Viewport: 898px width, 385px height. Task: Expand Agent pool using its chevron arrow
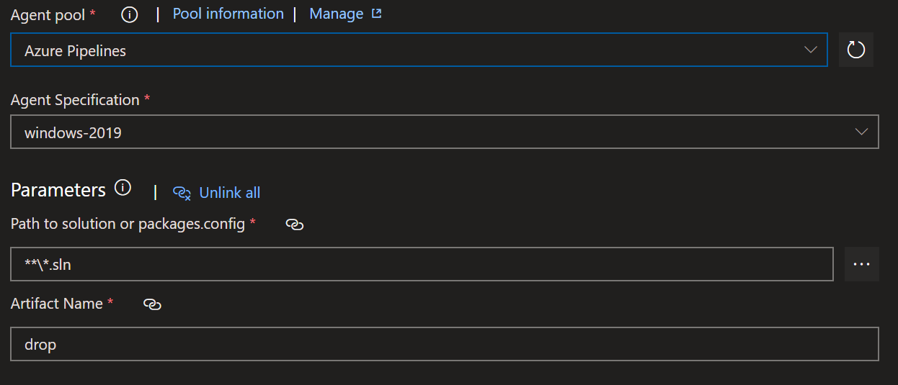tap(811, 50)
